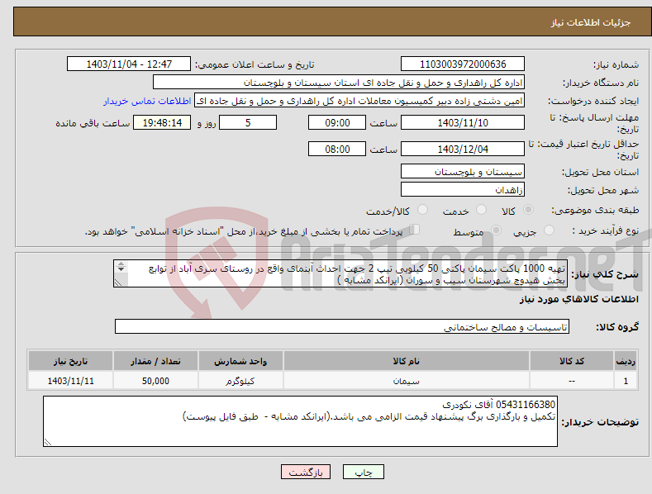652x494 pixels.
Task: Click the description box scroll-down arrow
Action: coord(121,269)
